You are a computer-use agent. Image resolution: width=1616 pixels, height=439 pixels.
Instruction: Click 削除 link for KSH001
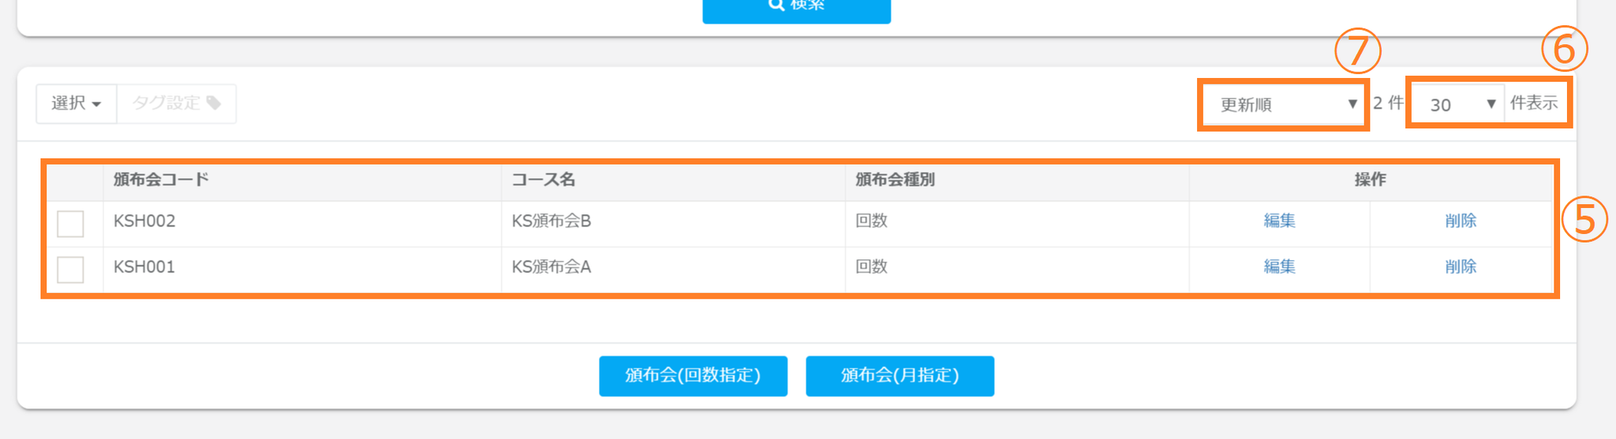(1461, 266)
